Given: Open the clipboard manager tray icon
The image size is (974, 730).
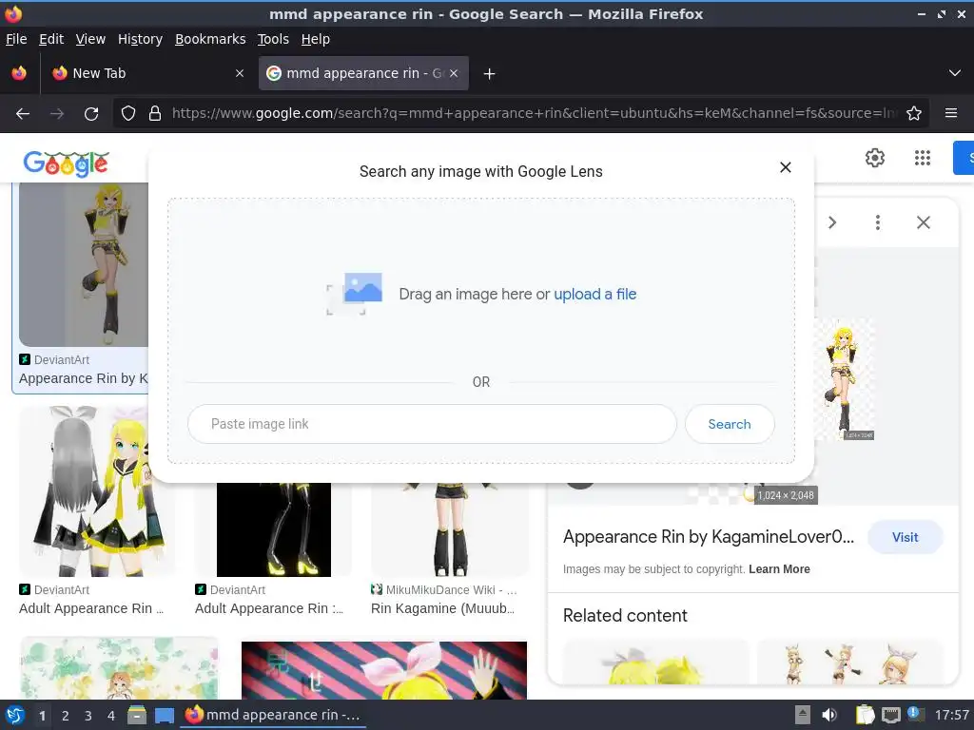Looking at the screenshot, I should coord(865,715).
